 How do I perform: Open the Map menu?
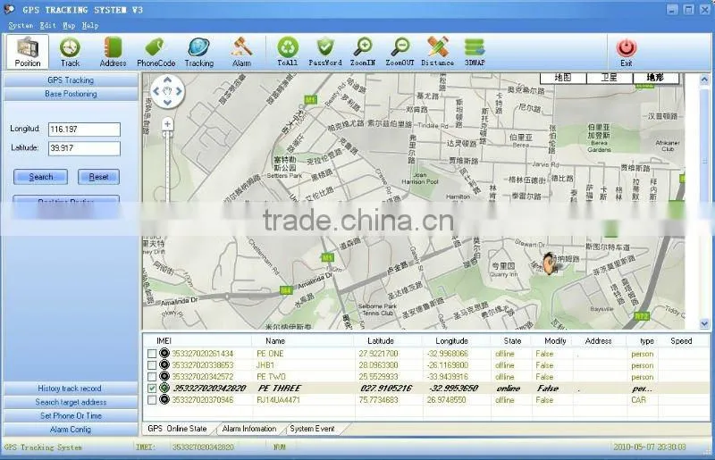click(x=69, y=26)
